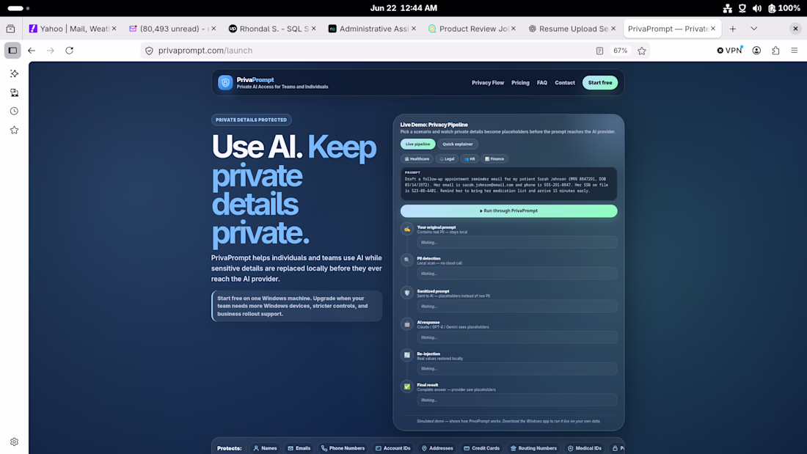The width and height of the screenshot is (807, 454).
Task: Open synced tabs sidebar icon
Action: (15, 92)
